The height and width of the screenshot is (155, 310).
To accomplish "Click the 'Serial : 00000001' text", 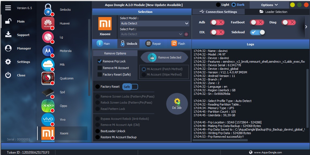I will click(18, 139).
